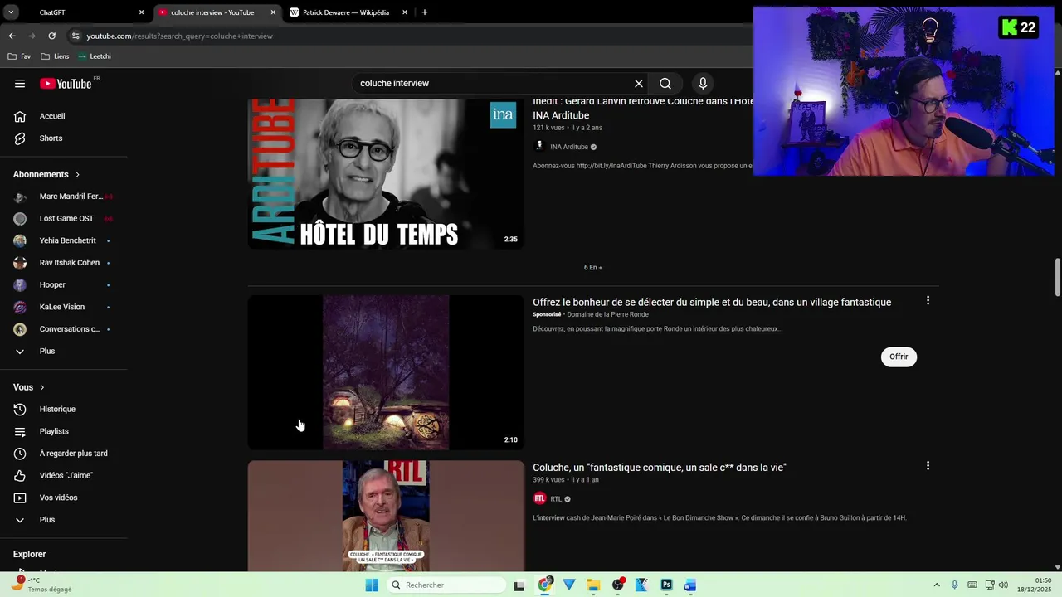This screenshot has width=1062, height=597.
Task: Open the Liens bookmarks folder
Action: pyautogui.click(x=56, y=56)
